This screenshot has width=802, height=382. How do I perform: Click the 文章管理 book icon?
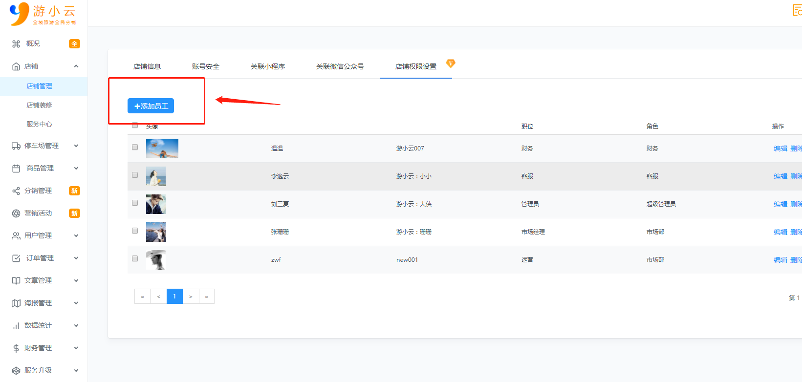[x=16, y=281]
